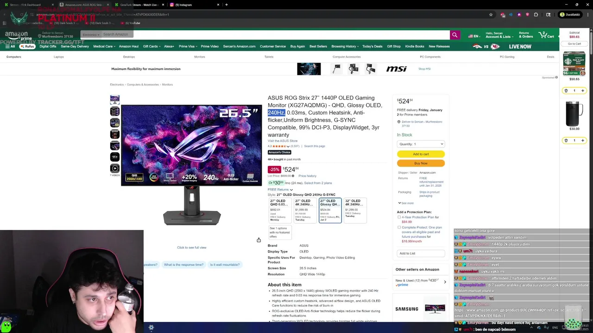The image size is (593, 333).
Task: Open the star rating breakdown arrow
Action: 288,146
